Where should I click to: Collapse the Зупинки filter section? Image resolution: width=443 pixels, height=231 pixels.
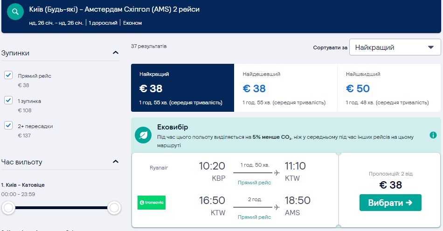click(116, 53)
